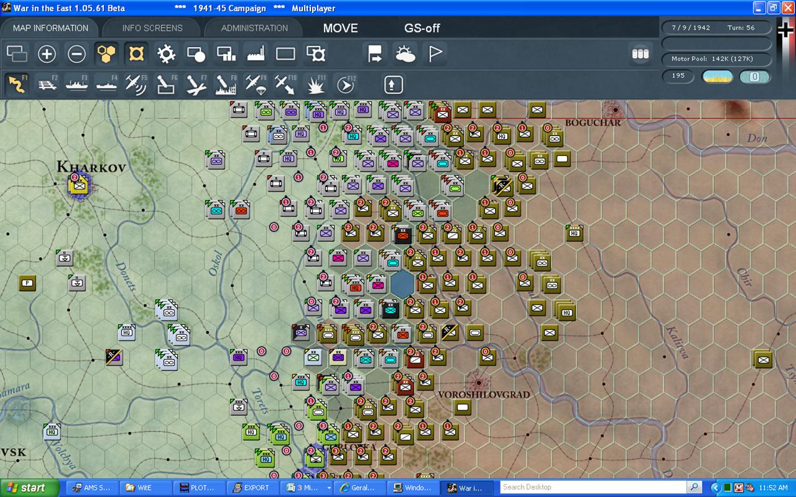Toggle the yellow hex grid display
Viewport: 796px width, 497px height.
(107, 54)
